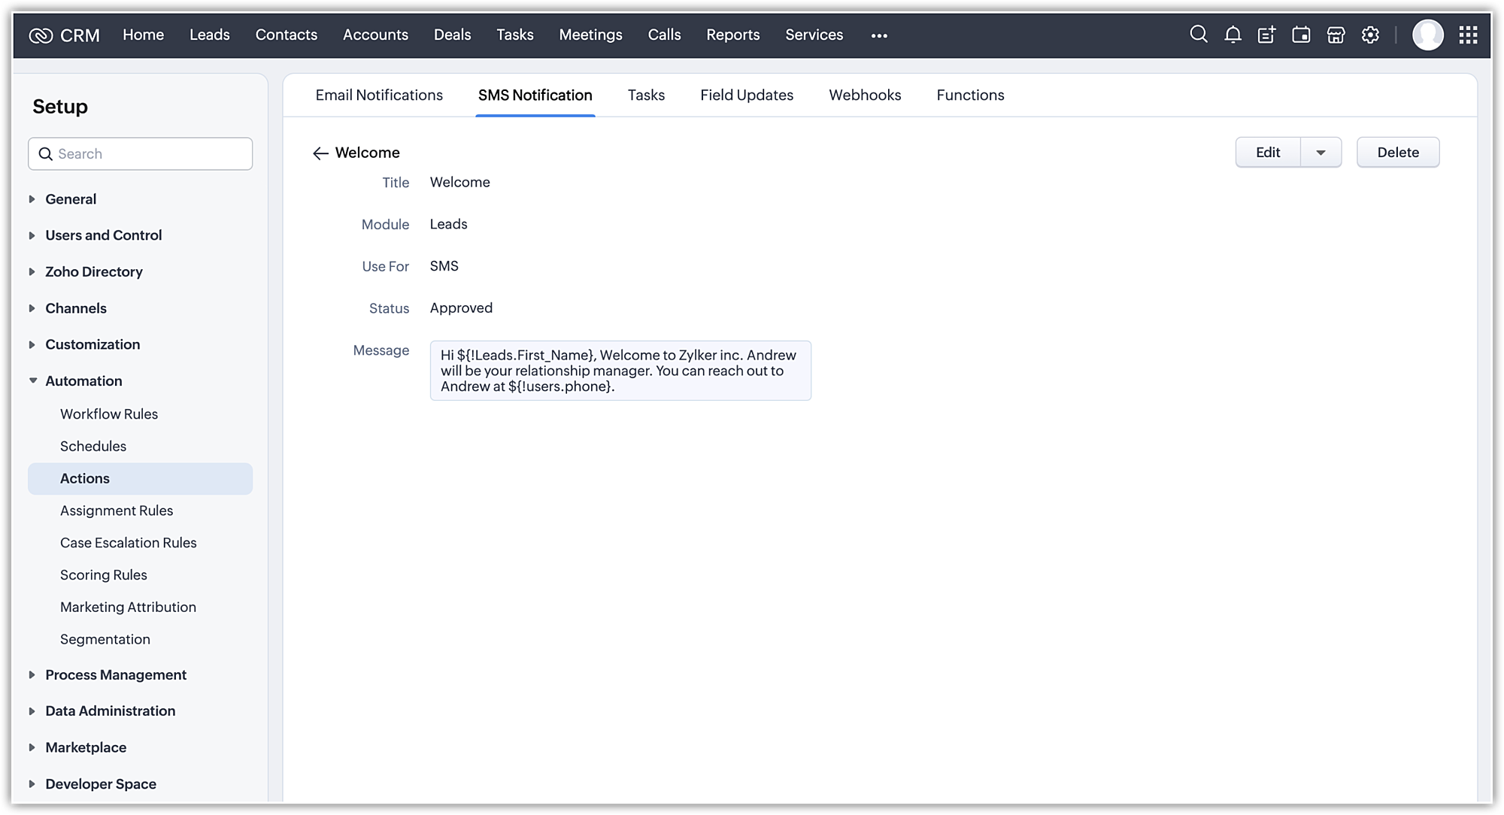Collapse the Automation section
The width and height of the screenshot is (1504, 815).
33,381
